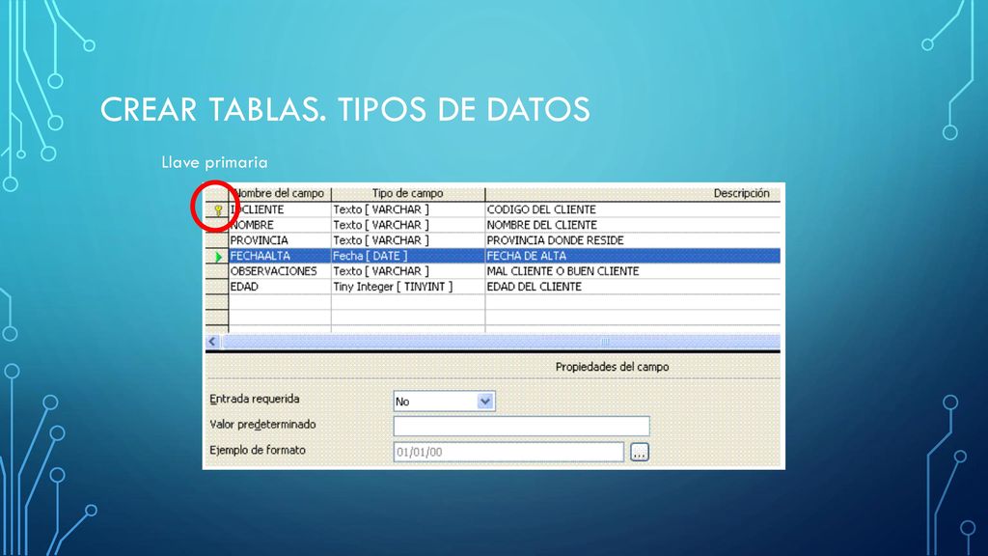Click the row selector beside OBSERVACIONES
The width and height of the screenshot is (988, 556).
[x=217, y=271]
